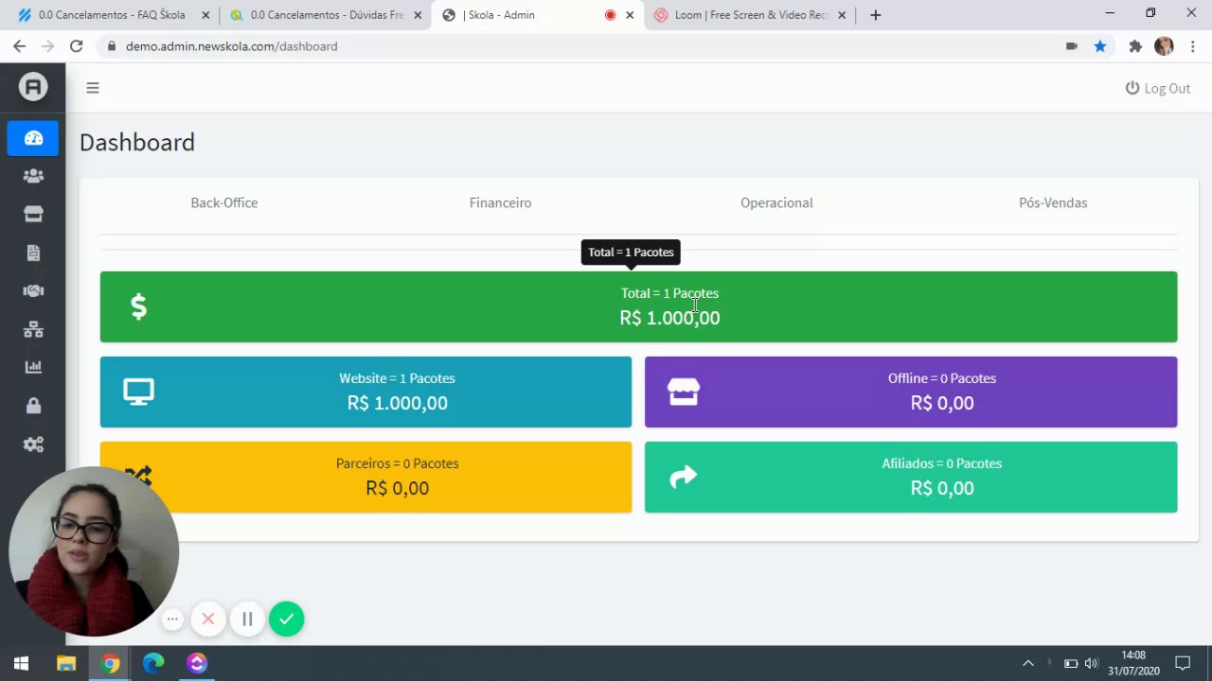
Task: Open Microsoft Edge from taskbar
Action: coord(153,664)
